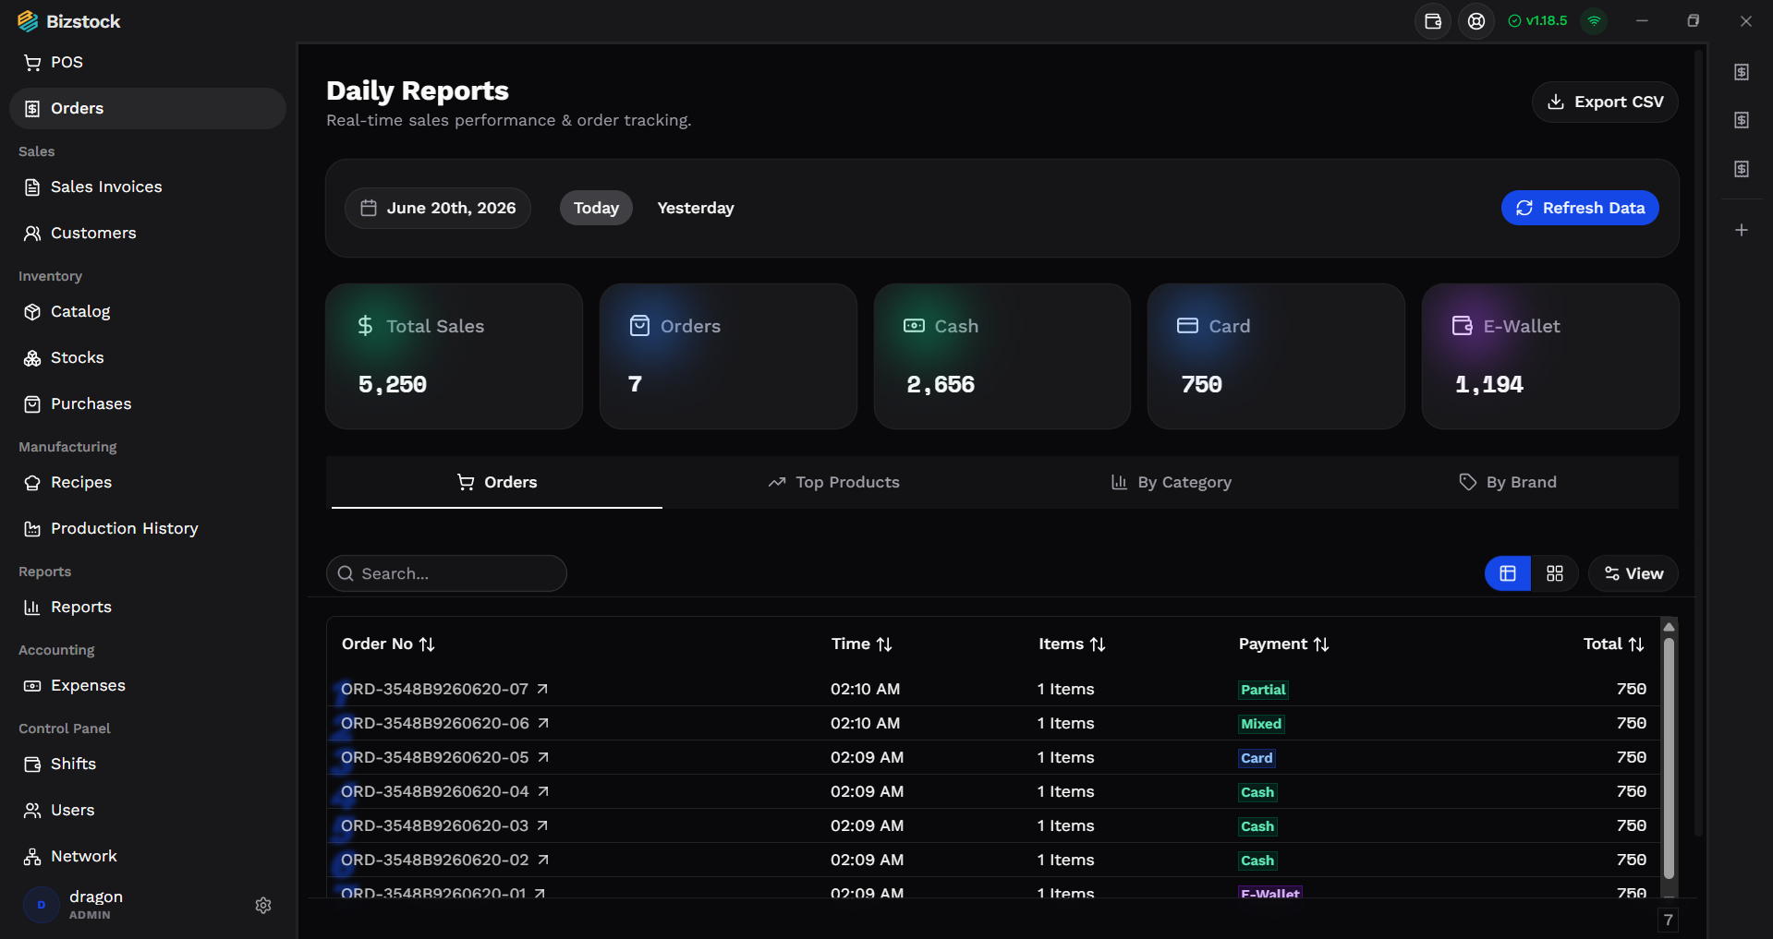
Task: Switch to the By Category tab
Action: point(1171,482)
